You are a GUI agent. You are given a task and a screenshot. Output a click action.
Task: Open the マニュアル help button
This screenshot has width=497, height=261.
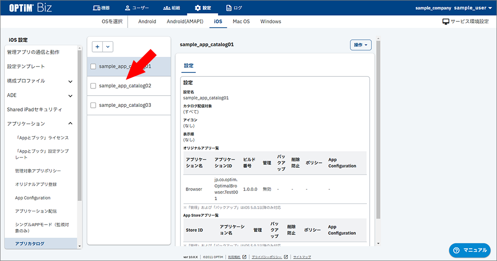469,250
